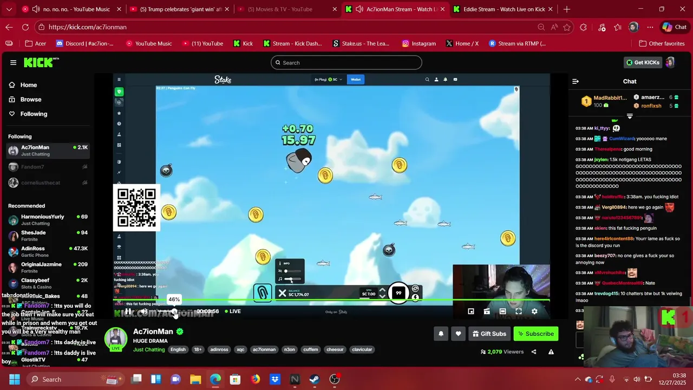
Task: Switch to Trump celebrates YouTube tab
Action: (x=179, y=9)
